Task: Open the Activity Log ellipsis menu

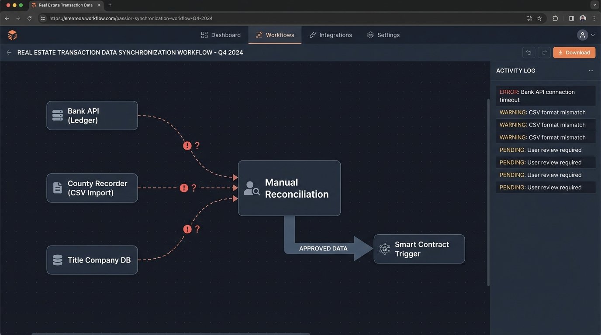Action: (x=591, y=70)
